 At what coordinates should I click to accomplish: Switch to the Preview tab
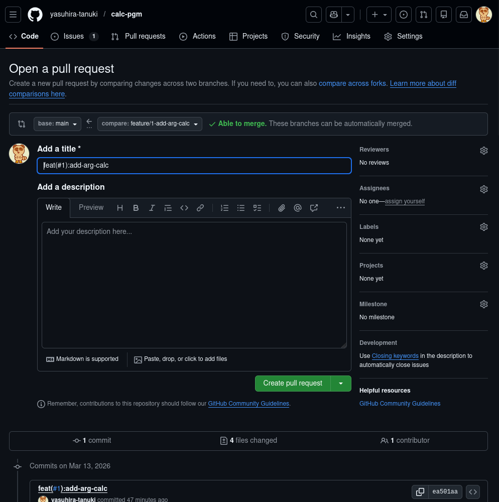91,208
